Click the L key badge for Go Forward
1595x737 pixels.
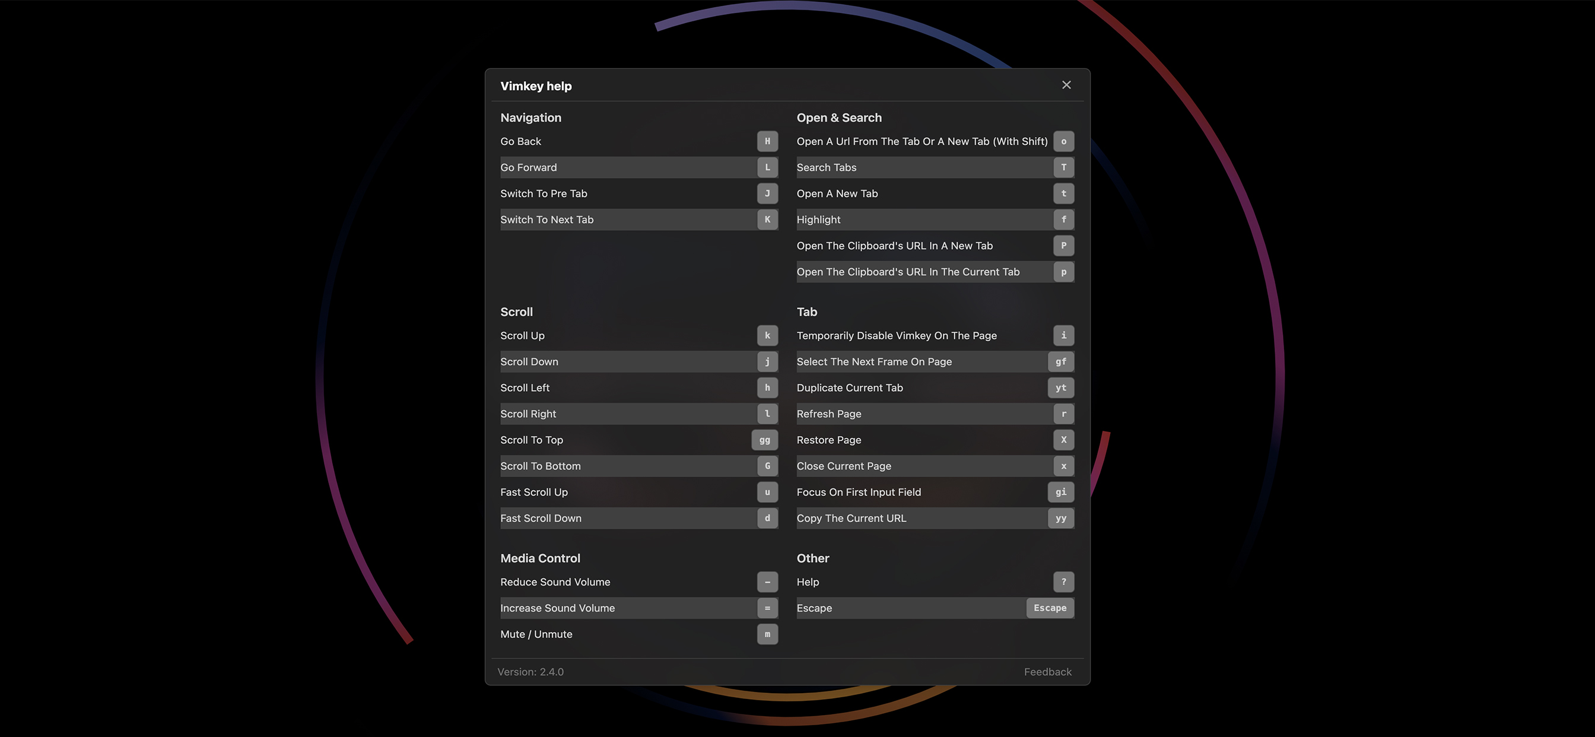[x=767, y=167]
